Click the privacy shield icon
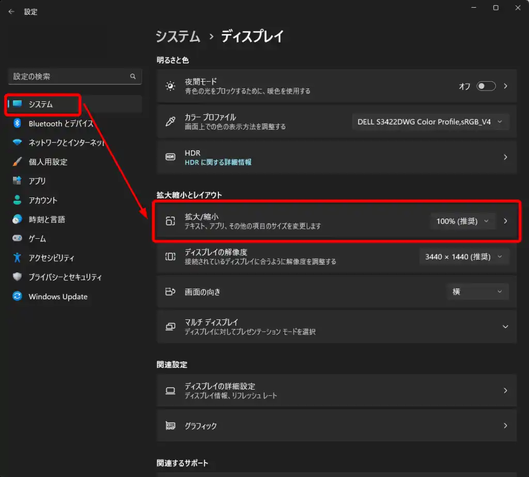Viewport: 529px width, 477px height. coord(18,277)
